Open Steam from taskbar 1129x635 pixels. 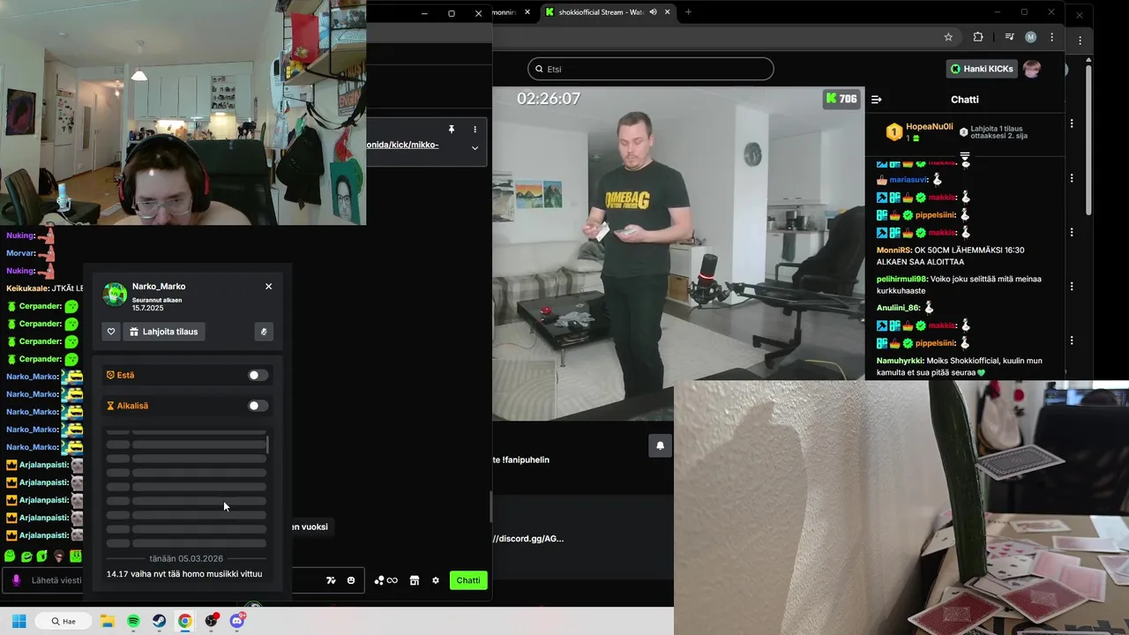[x=159, y=621]
